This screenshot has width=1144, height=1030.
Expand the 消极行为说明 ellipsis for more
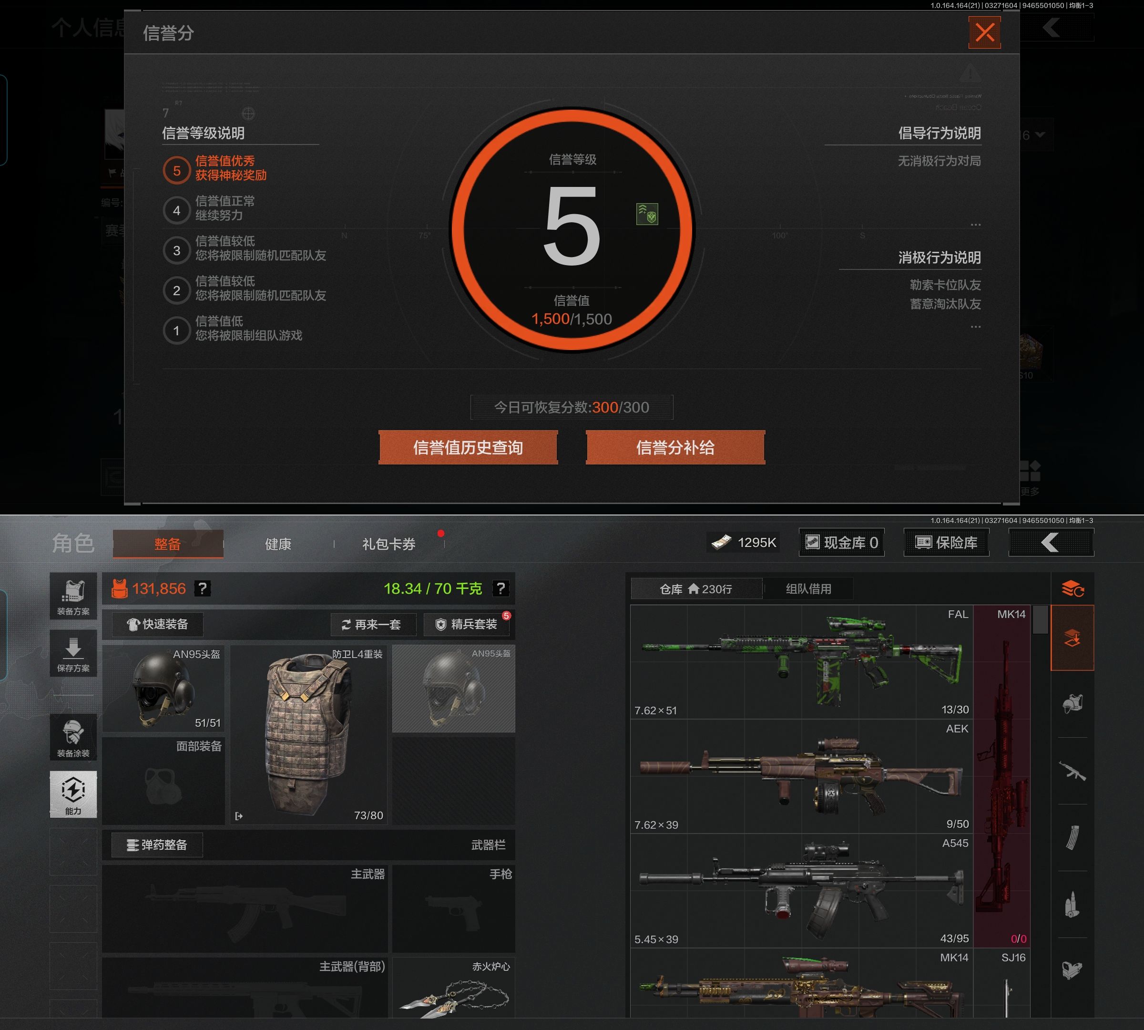pyautogui.click(x=975, y=327)
